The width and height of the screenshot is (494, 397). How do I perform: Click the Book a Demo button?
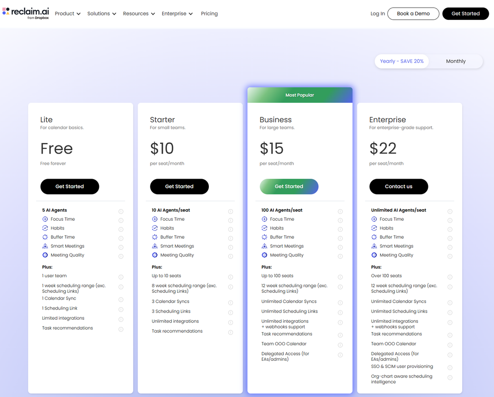point(413,14)
